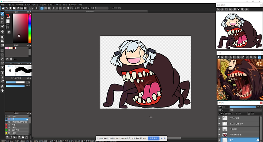
Task: Select the Text tool
Action: [x=2, y=73]
